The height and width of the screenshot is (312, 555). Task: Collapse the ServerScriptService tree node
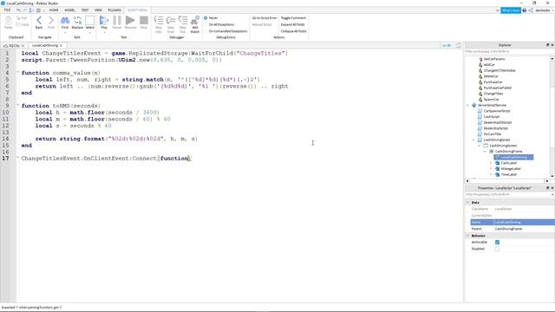coord(468,105)
